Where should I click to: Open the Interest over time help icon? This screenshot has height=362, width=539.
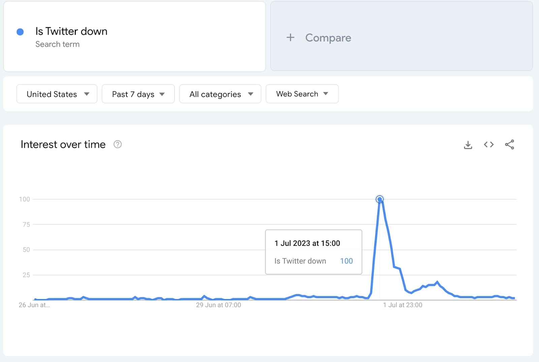click(x=118, y=144)
